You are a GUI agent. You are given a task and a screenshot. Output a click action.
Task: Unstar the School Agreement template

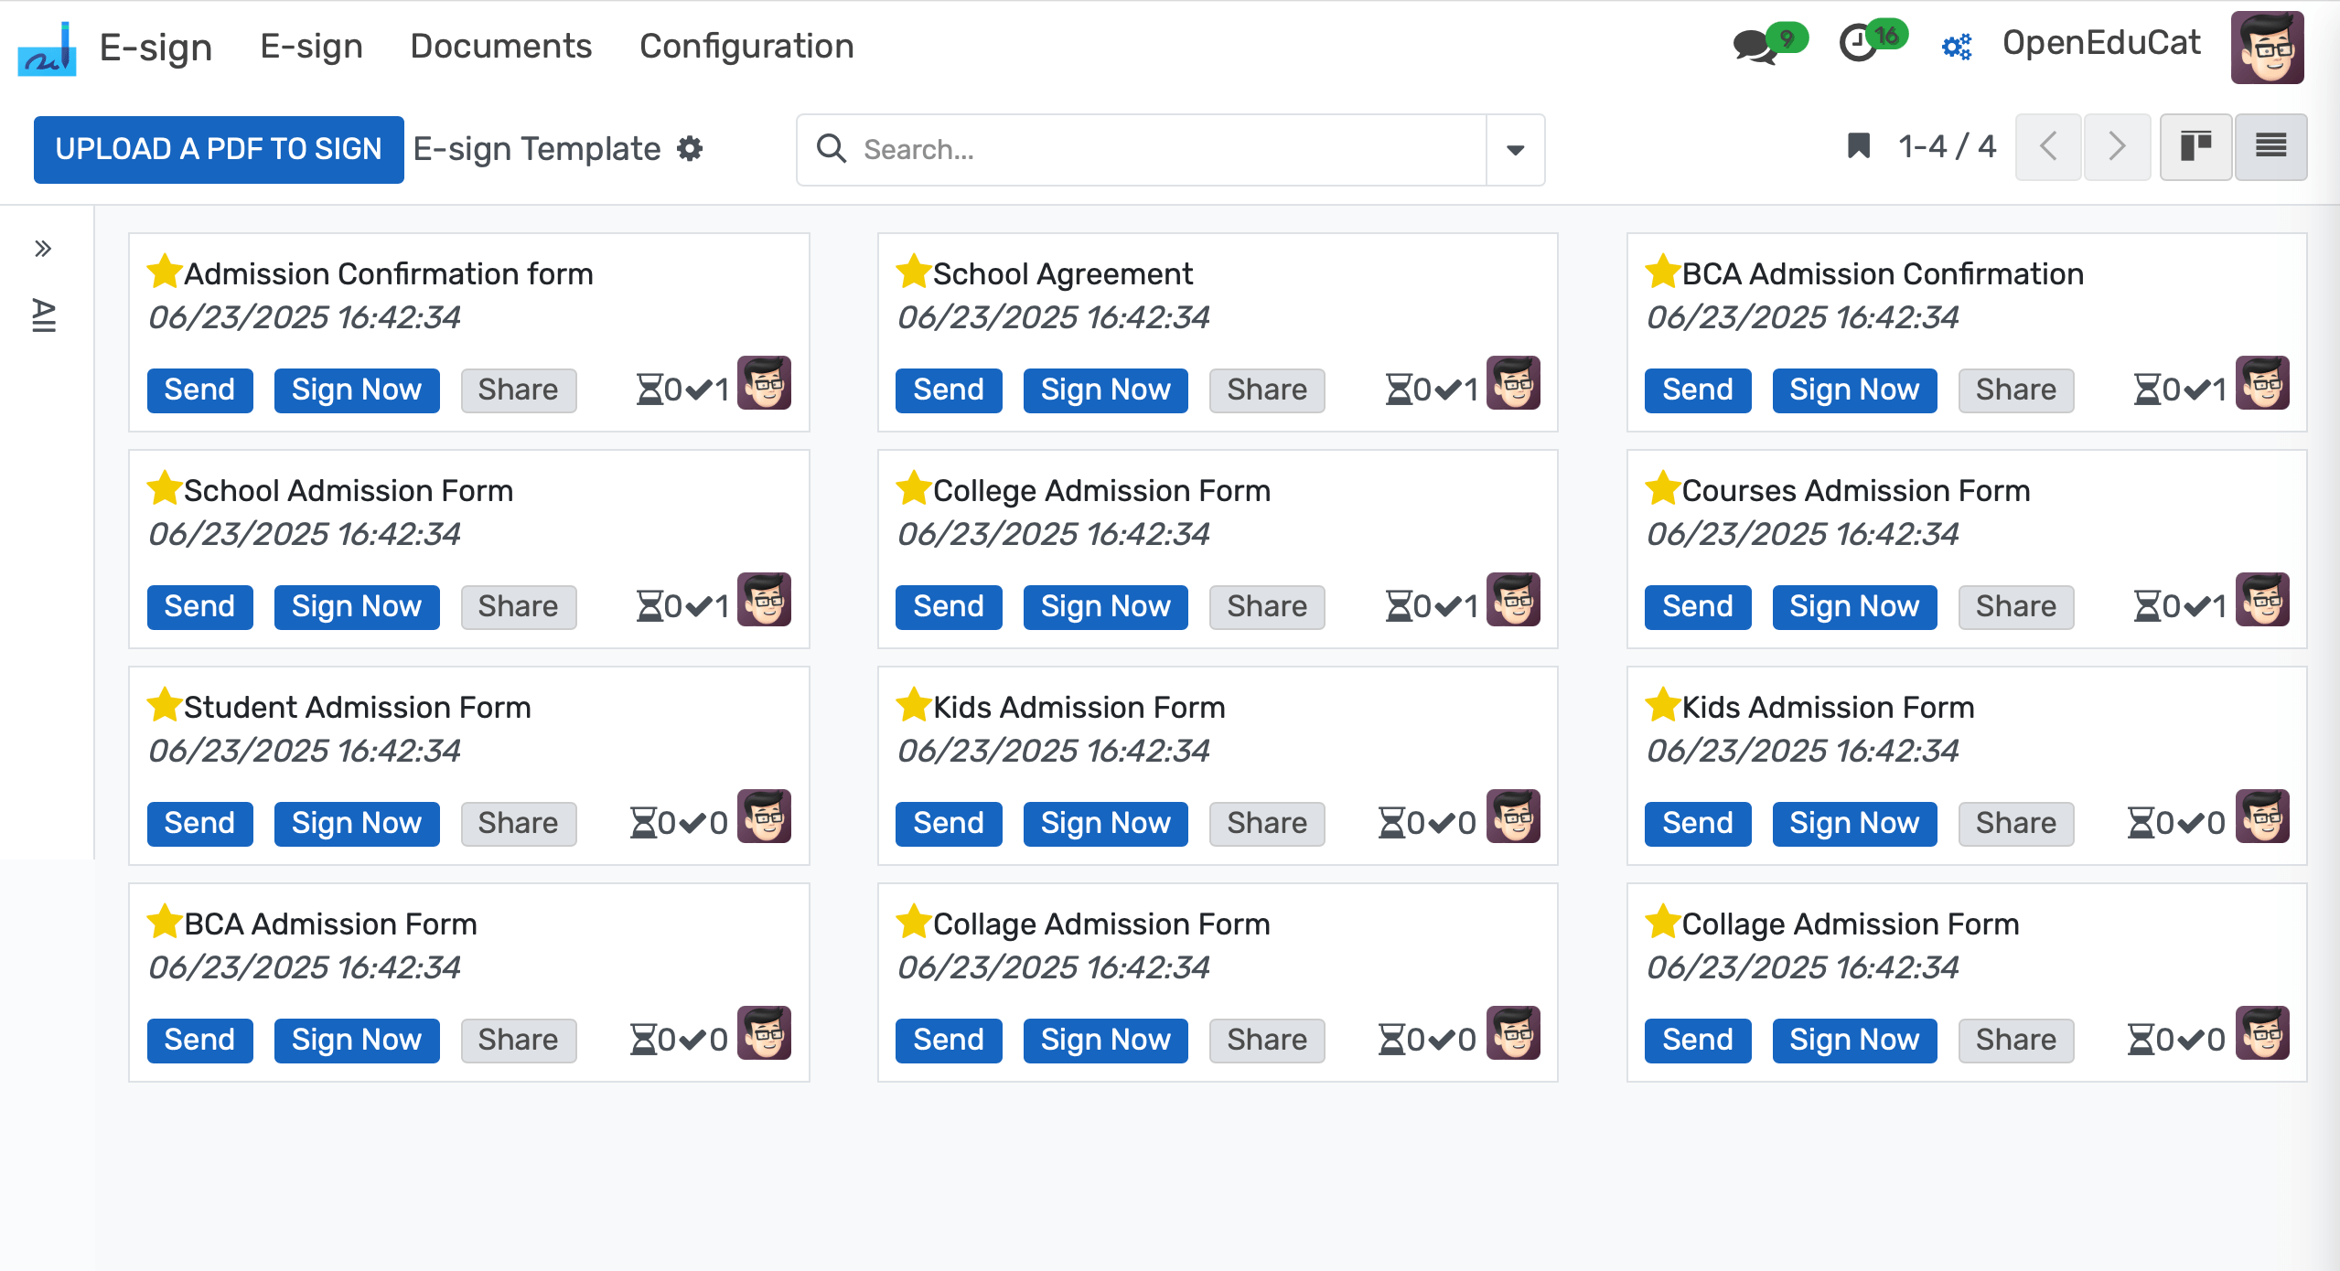click(911, 271)
